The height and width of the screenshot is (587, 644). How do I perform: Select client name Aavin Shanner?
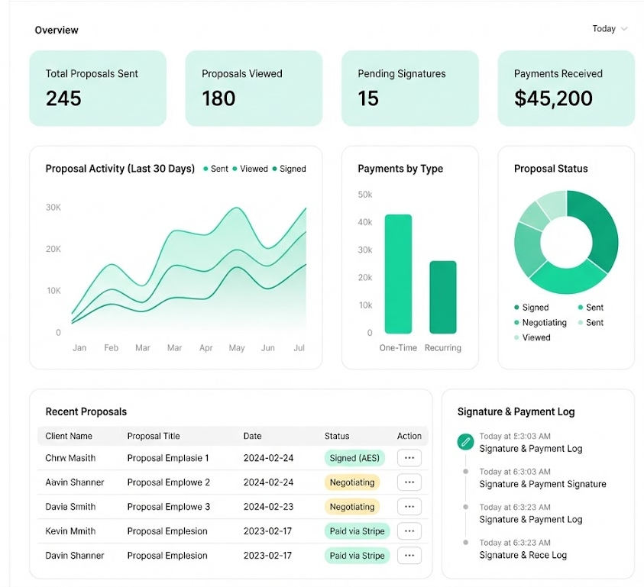(74, 482)
